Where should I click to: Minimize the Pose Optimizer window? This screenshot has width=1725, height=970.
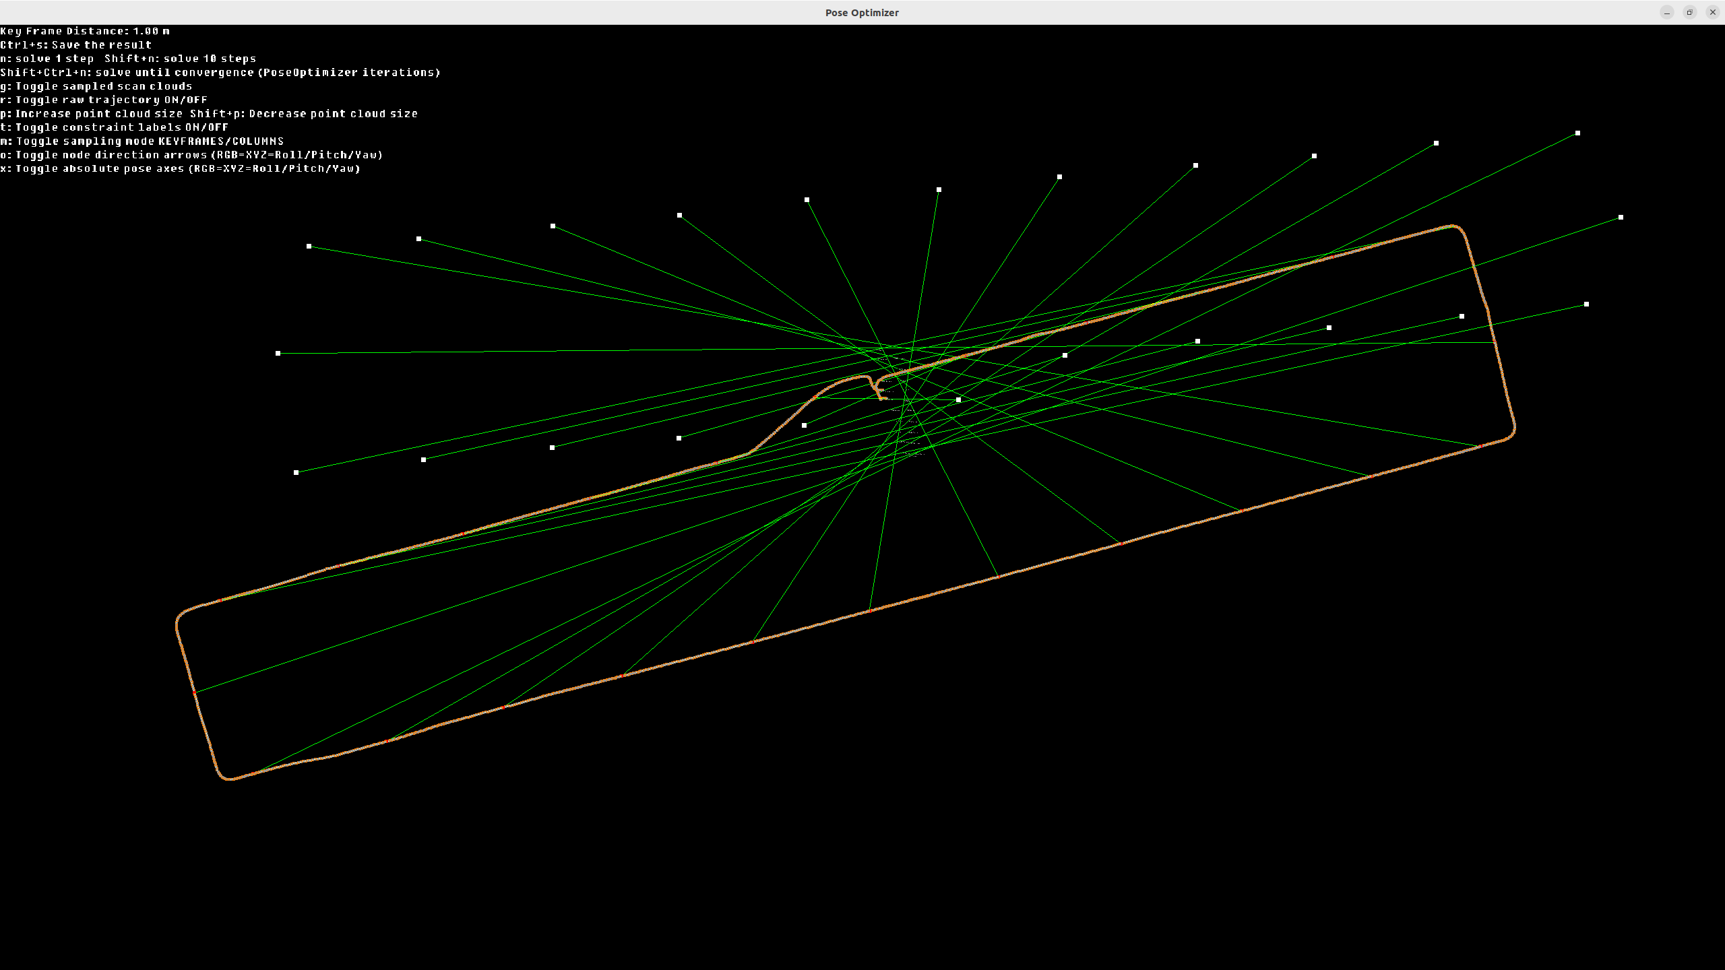(1667, 13)
